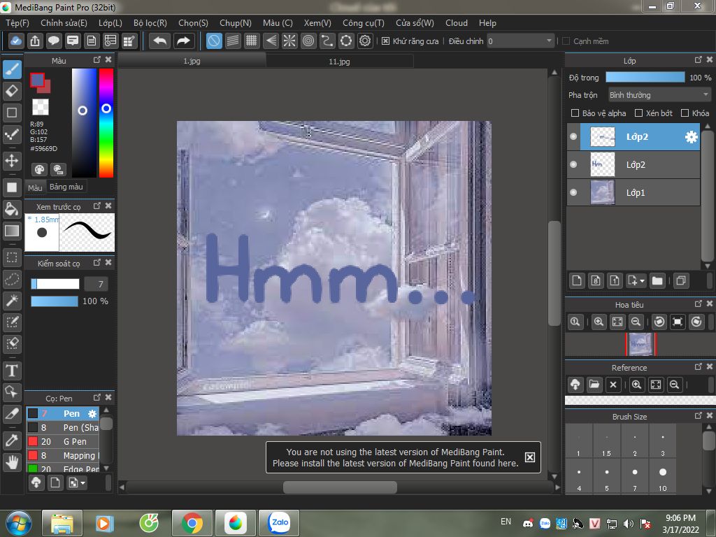
Task: Choose the Lasso tool
Action: pos(12,279)
